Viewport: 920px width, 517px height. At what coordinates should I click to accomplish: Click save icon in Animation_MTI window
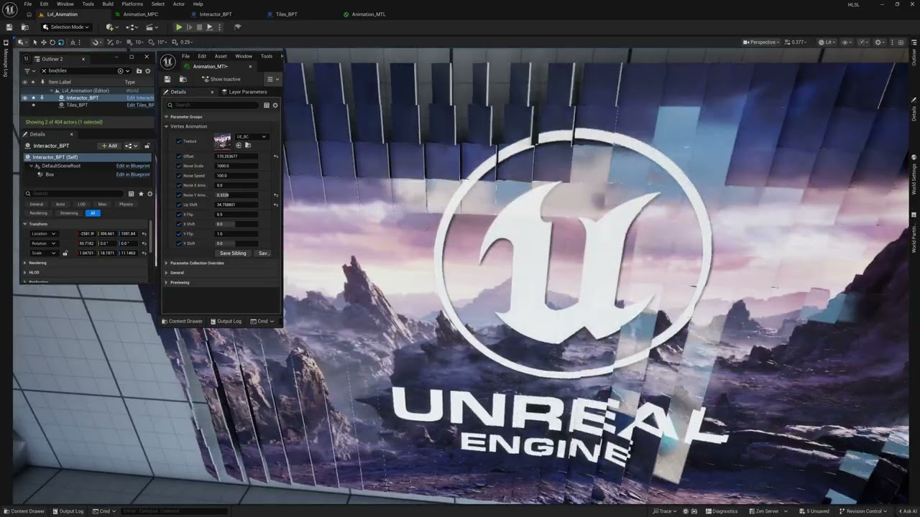(167, 79)
